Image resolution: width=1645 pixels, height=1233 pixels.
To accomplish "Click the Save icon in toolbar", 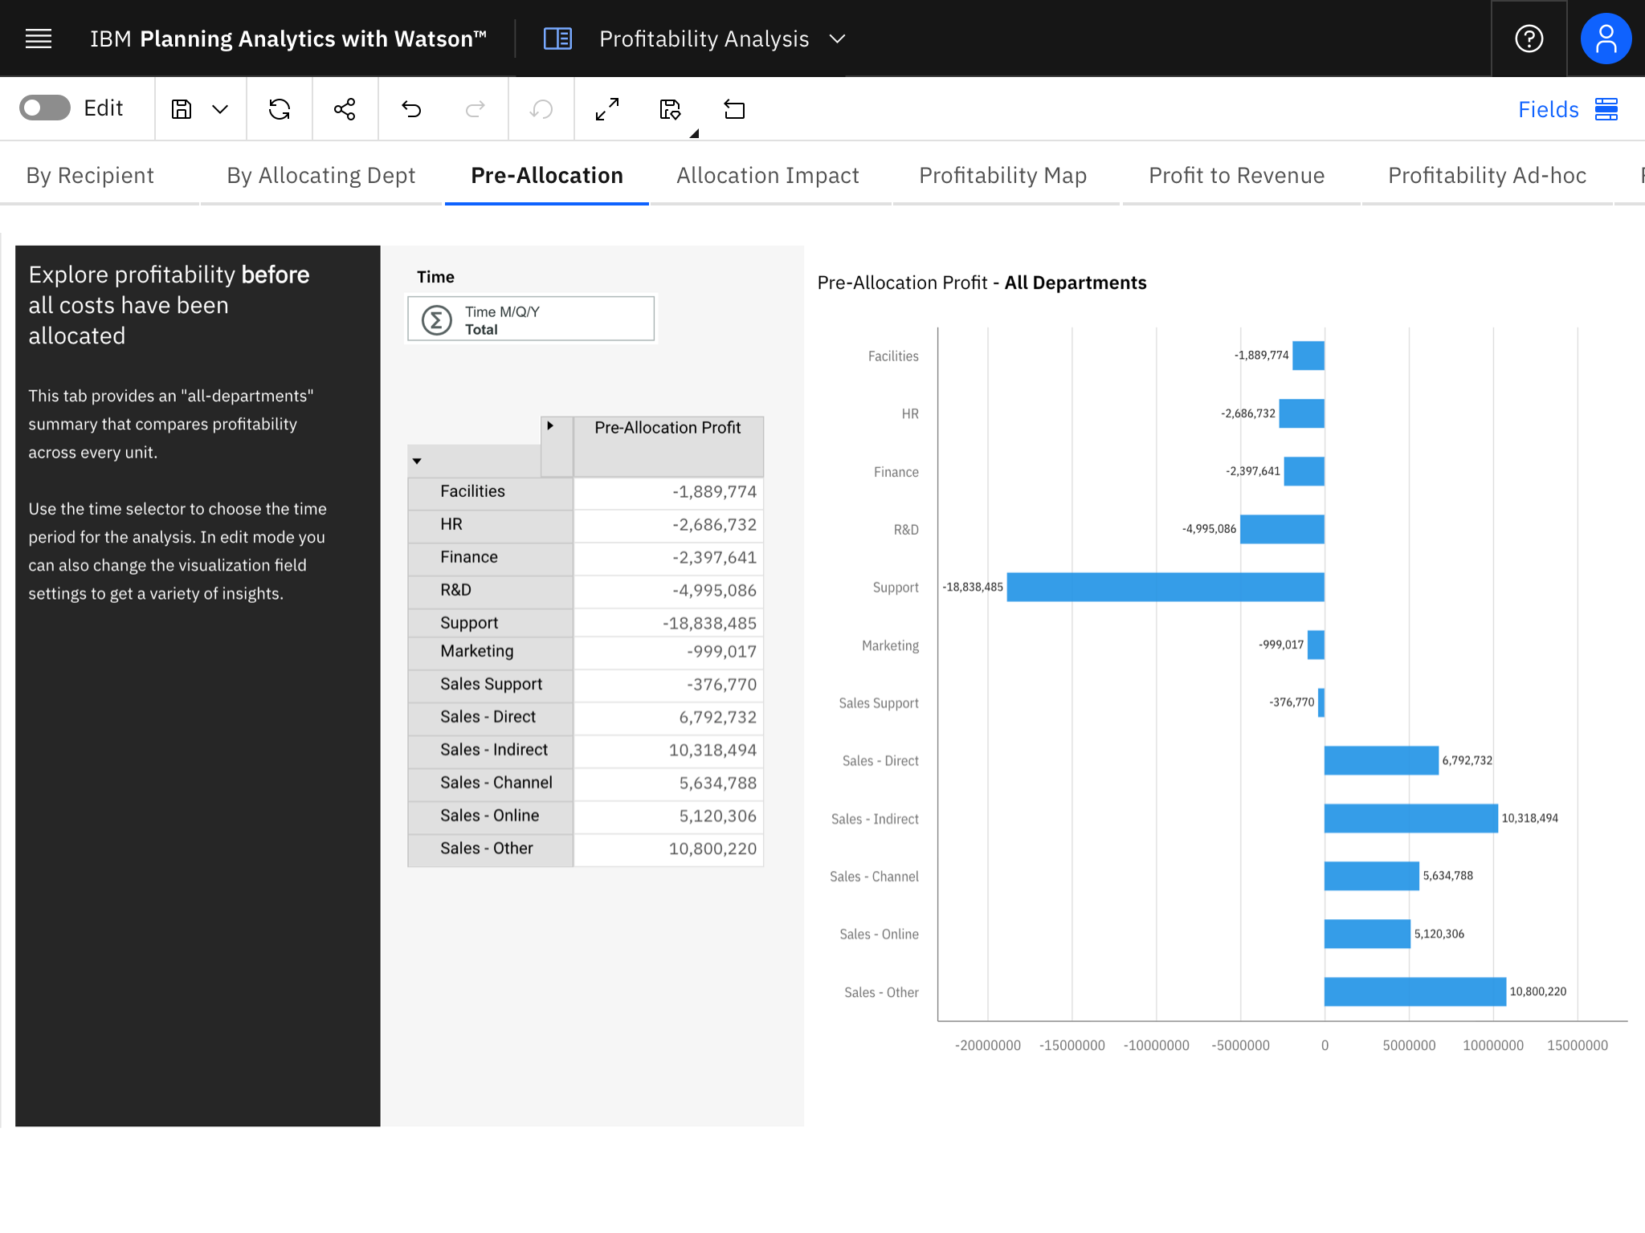I will pyautogui.click(x=182, y=109).
